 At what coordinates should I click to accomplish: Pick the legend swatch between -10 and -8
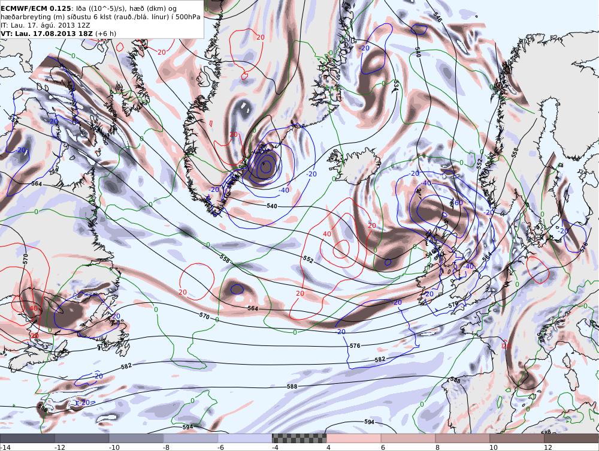pyautogui.click(x=137, y=438)
